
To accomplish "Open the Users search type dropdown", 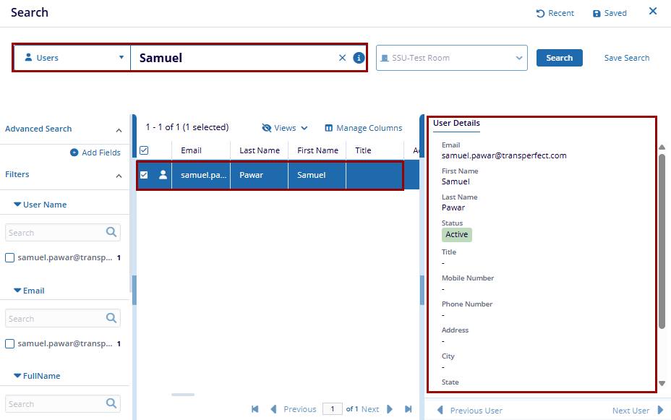I will (x=72, y=58).
